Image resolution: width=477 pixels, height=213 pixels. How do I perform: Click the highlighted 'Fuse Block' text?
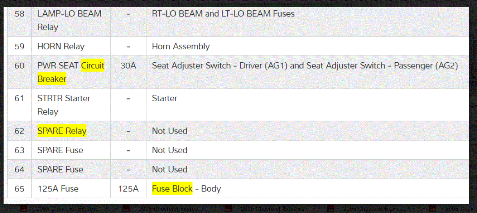[172, 189]
